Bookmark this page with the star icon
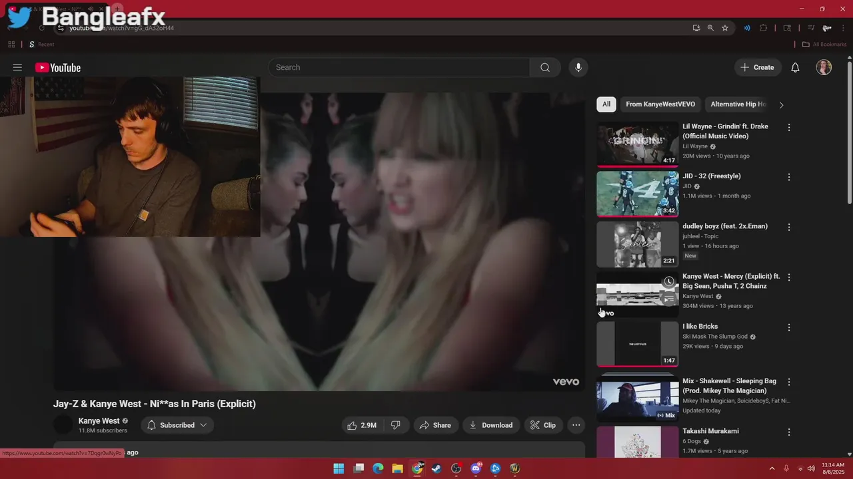 [x=725, y=28]
